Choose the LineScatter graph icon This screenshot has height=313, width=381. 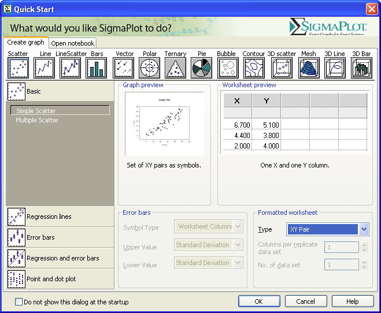coord(70,68)
